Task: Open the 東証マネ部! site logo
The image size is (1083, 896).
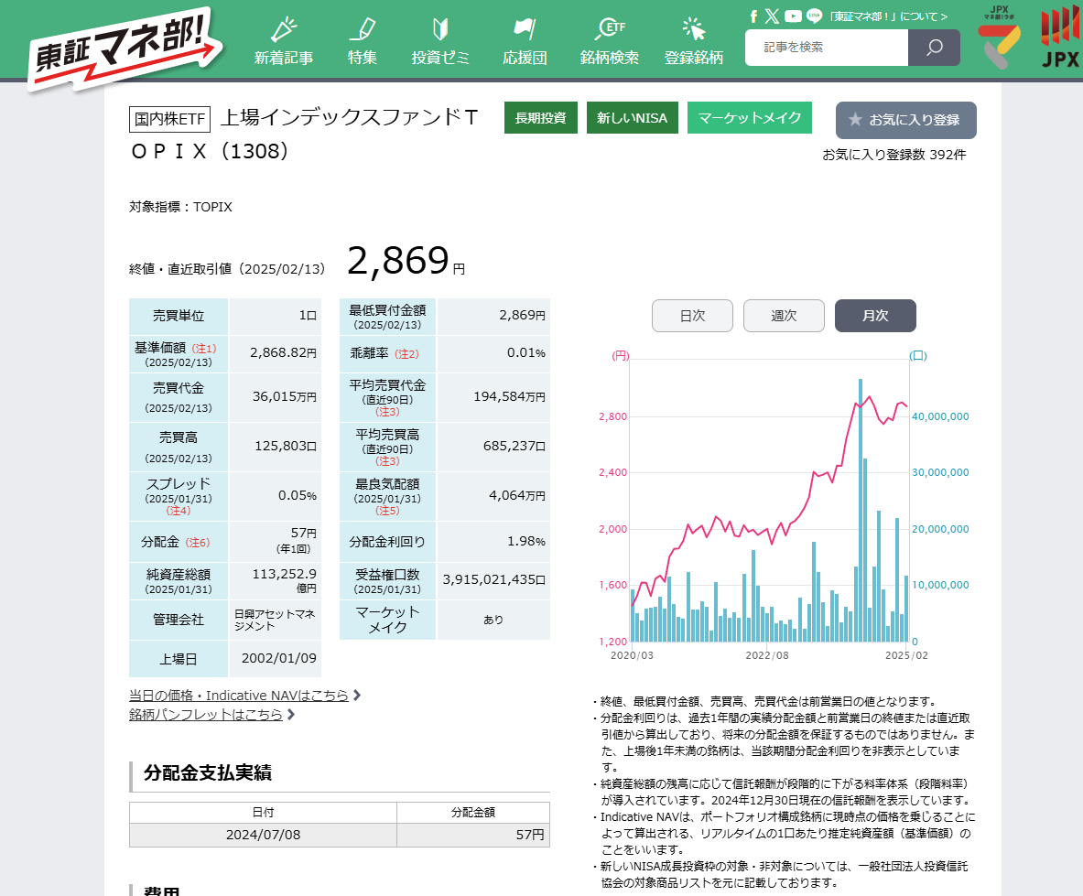Action: pyautogui.click(x=125, y=49)
